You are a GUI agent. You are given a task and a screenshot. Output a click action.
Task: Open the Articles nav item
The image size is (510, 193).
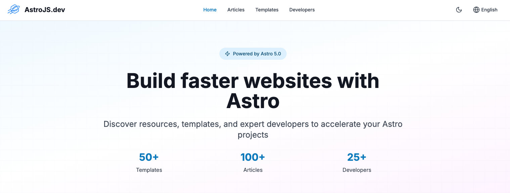(236, 10)
